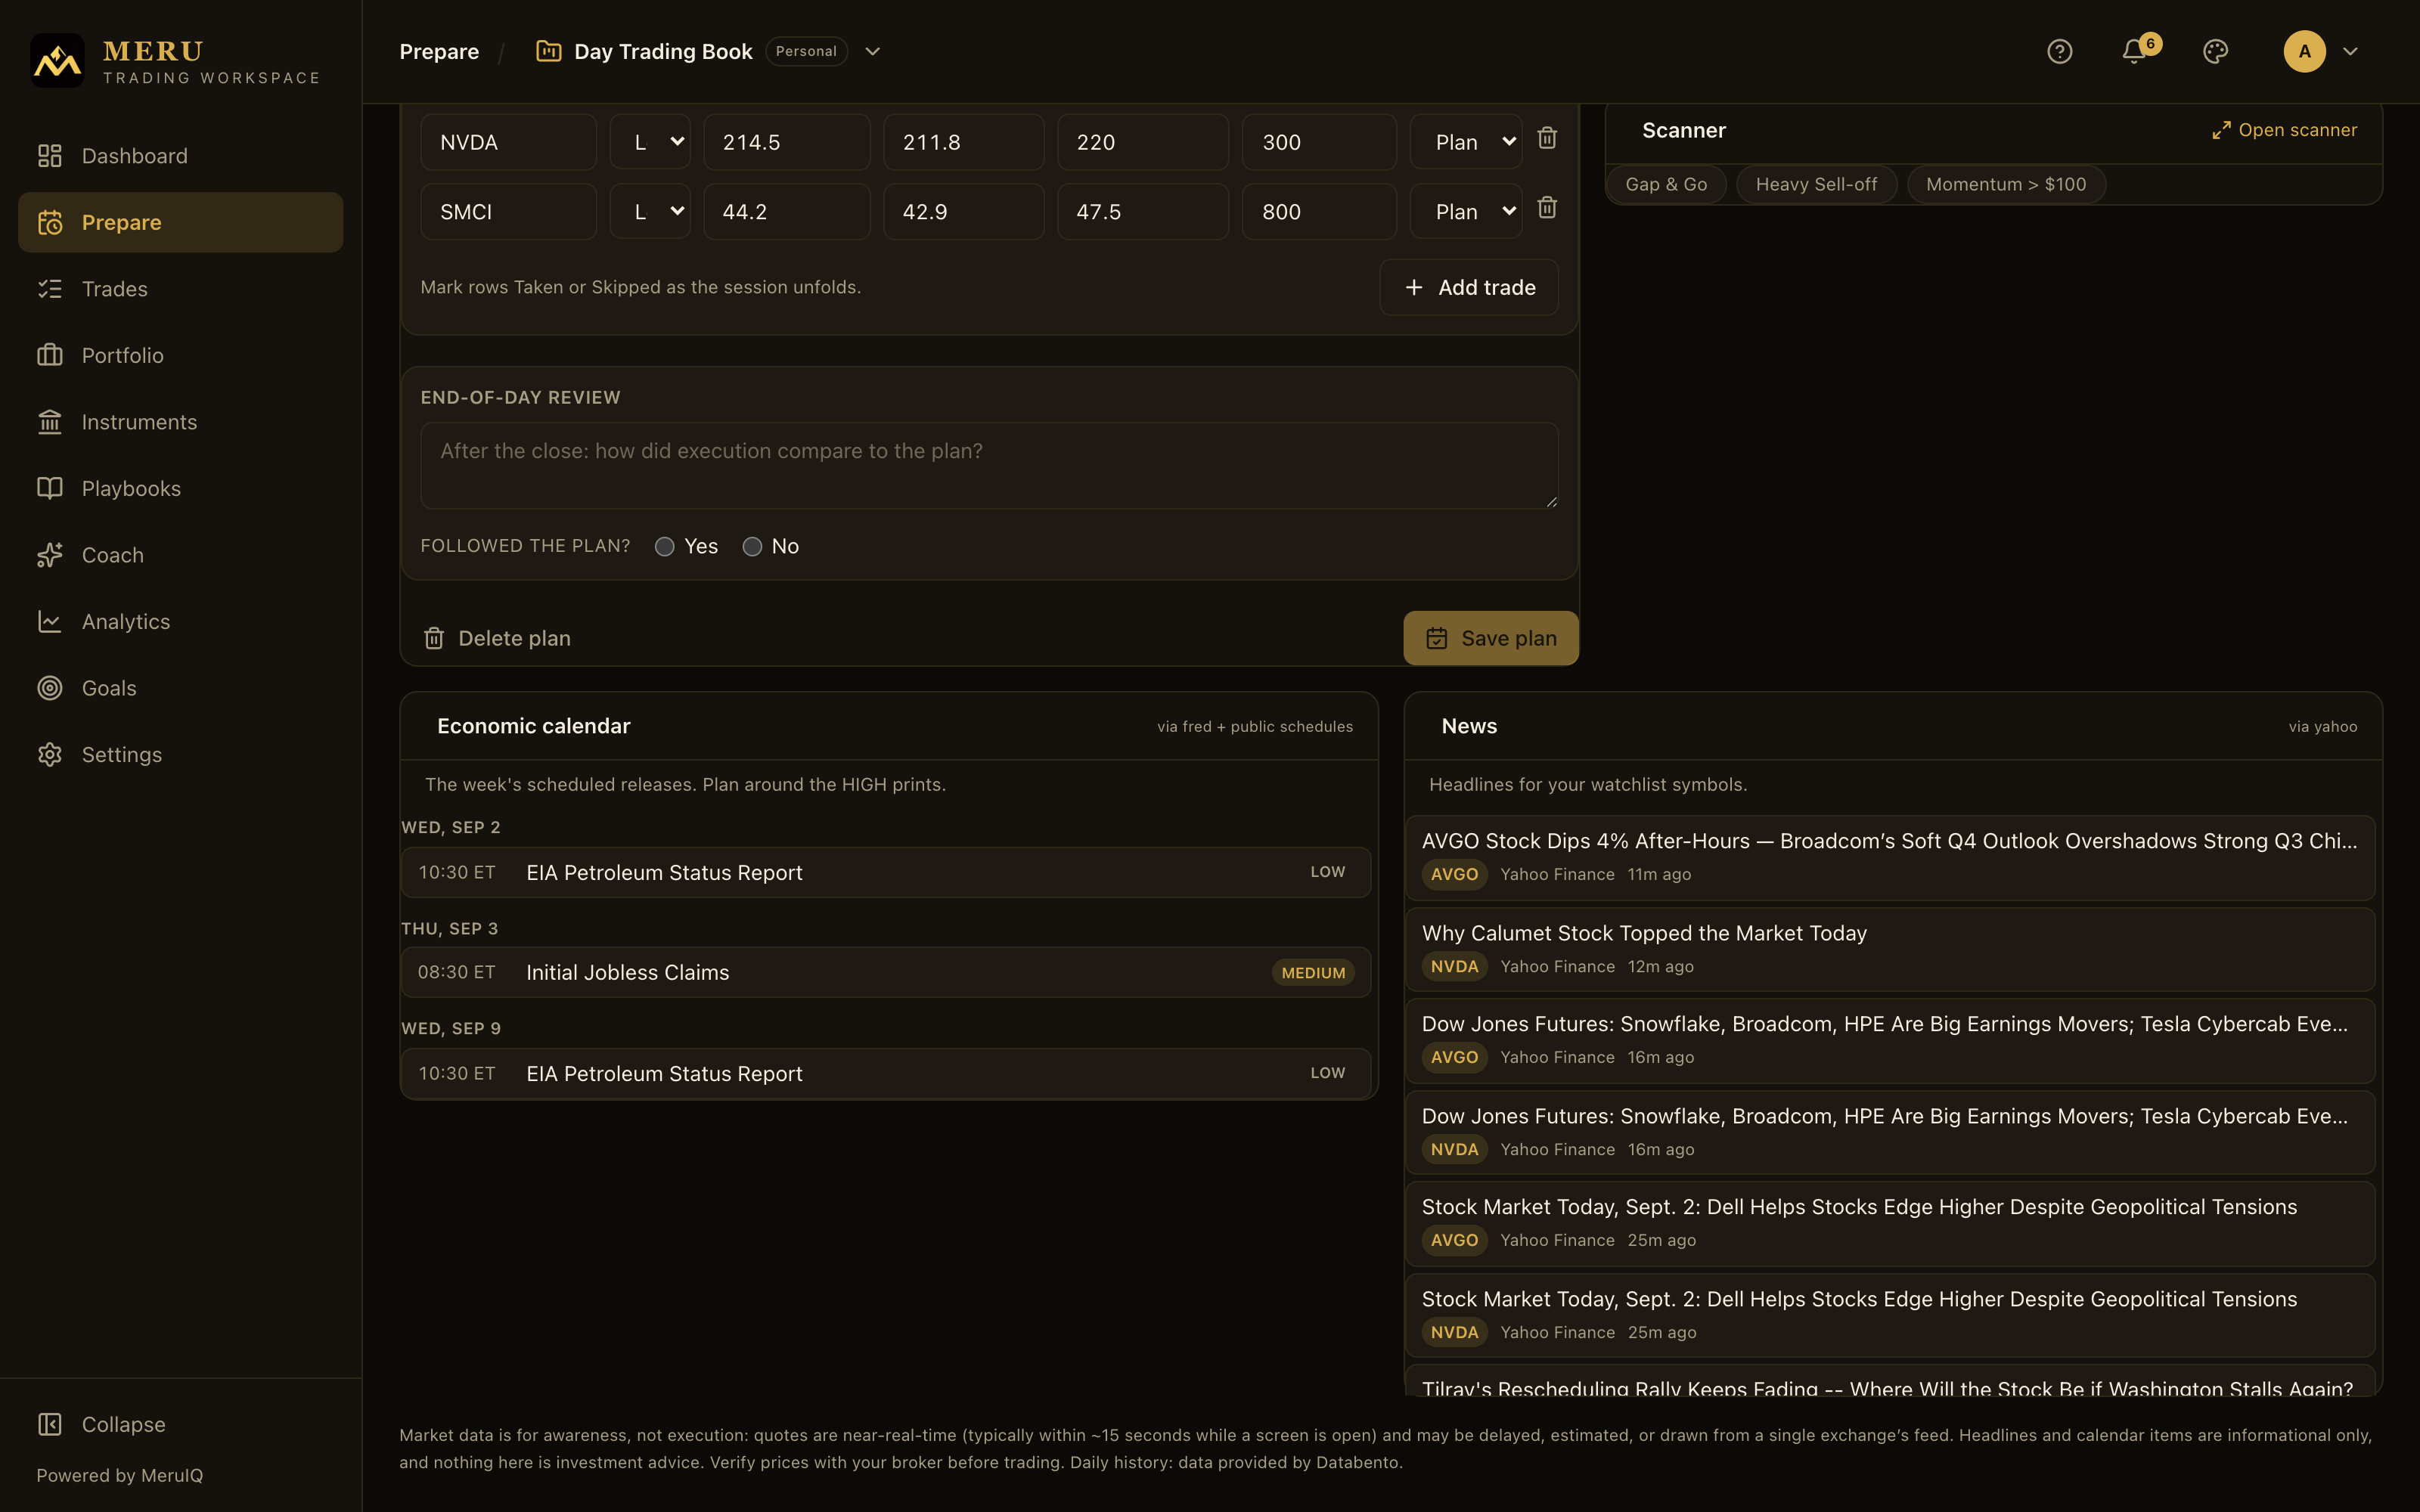Click the Open scanner expand icon
Viewport: 2420px width, 1512px height.
pyautogui.click(x=2221, y=130)
